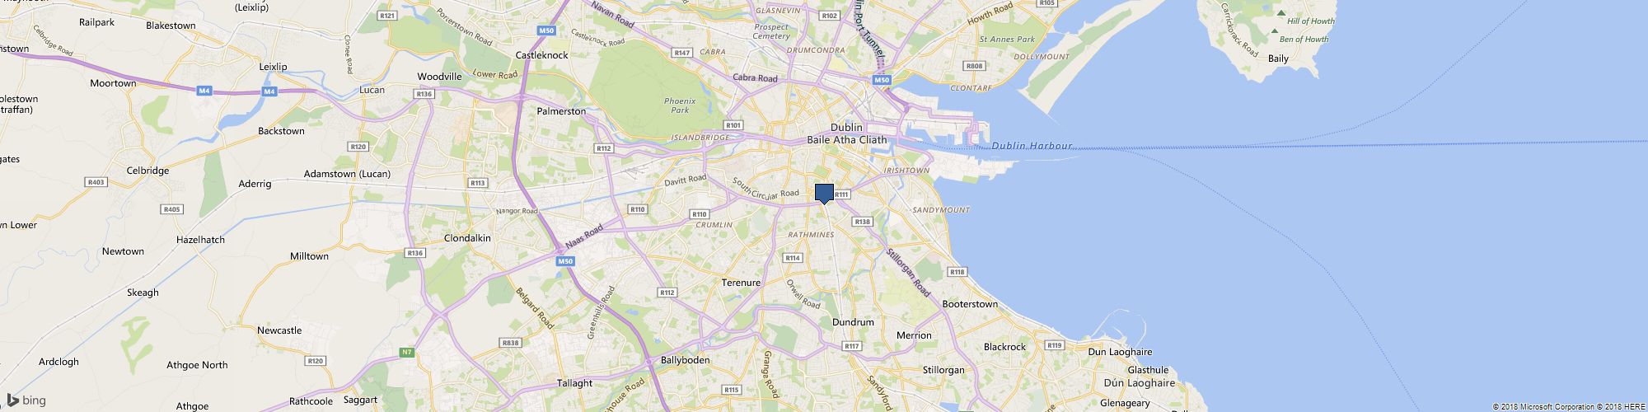Click the R111 road badge
The width and height of the screenshot is (1648, 412).
841,195
